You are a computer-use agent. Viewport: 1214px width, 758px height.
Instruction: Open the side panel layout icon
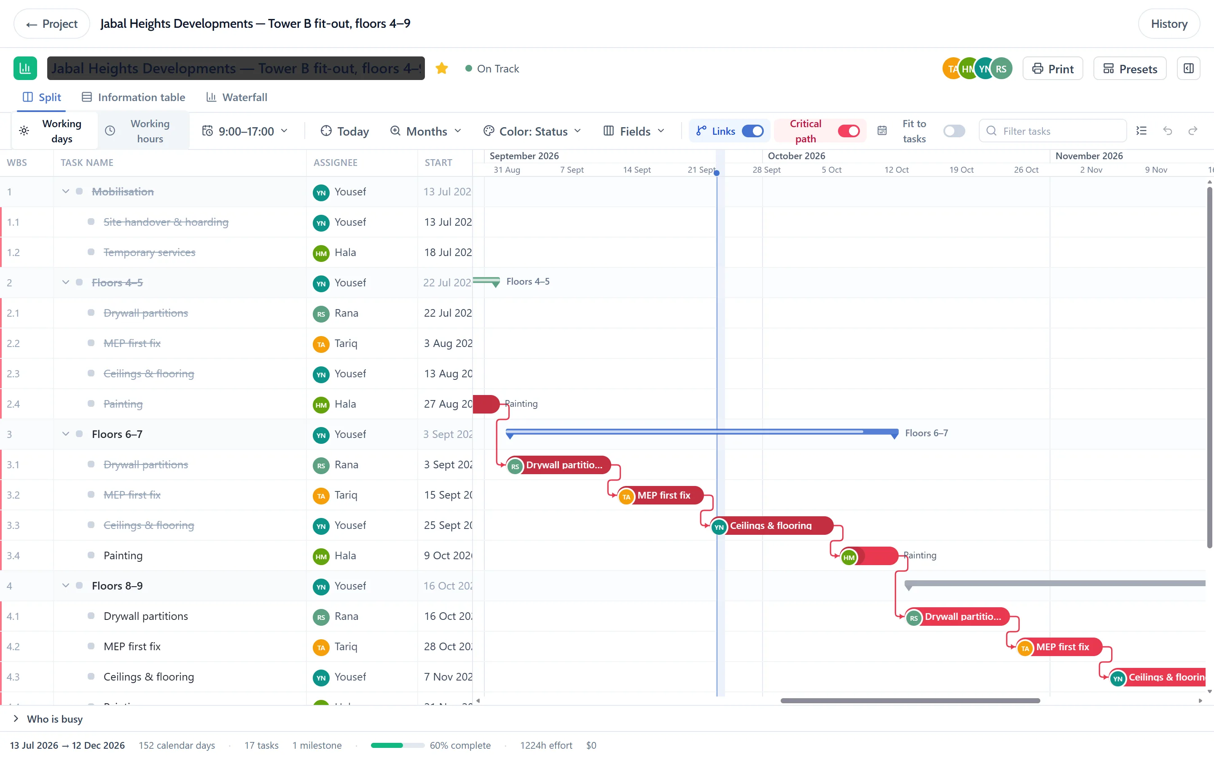[x=1188, y=68]
